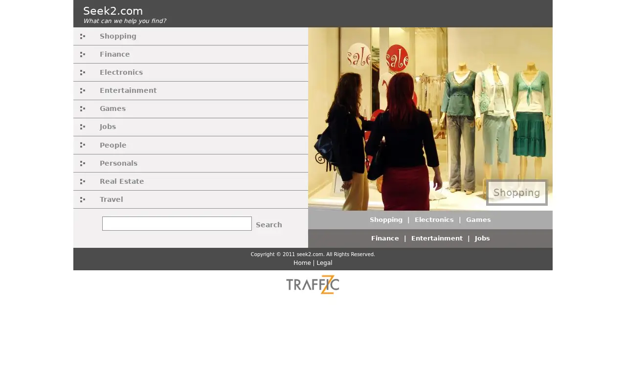Click the bullet icon beside Shopping
626x391 pixels.
pyautogui.click(x=83, y=36)
